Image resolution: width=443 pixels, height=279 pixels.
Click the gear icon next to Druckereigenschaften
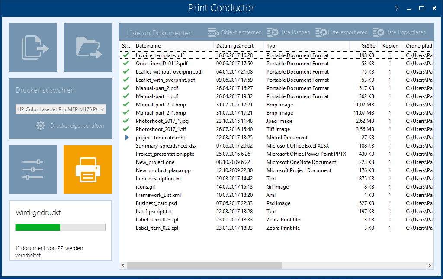(40, 125)
